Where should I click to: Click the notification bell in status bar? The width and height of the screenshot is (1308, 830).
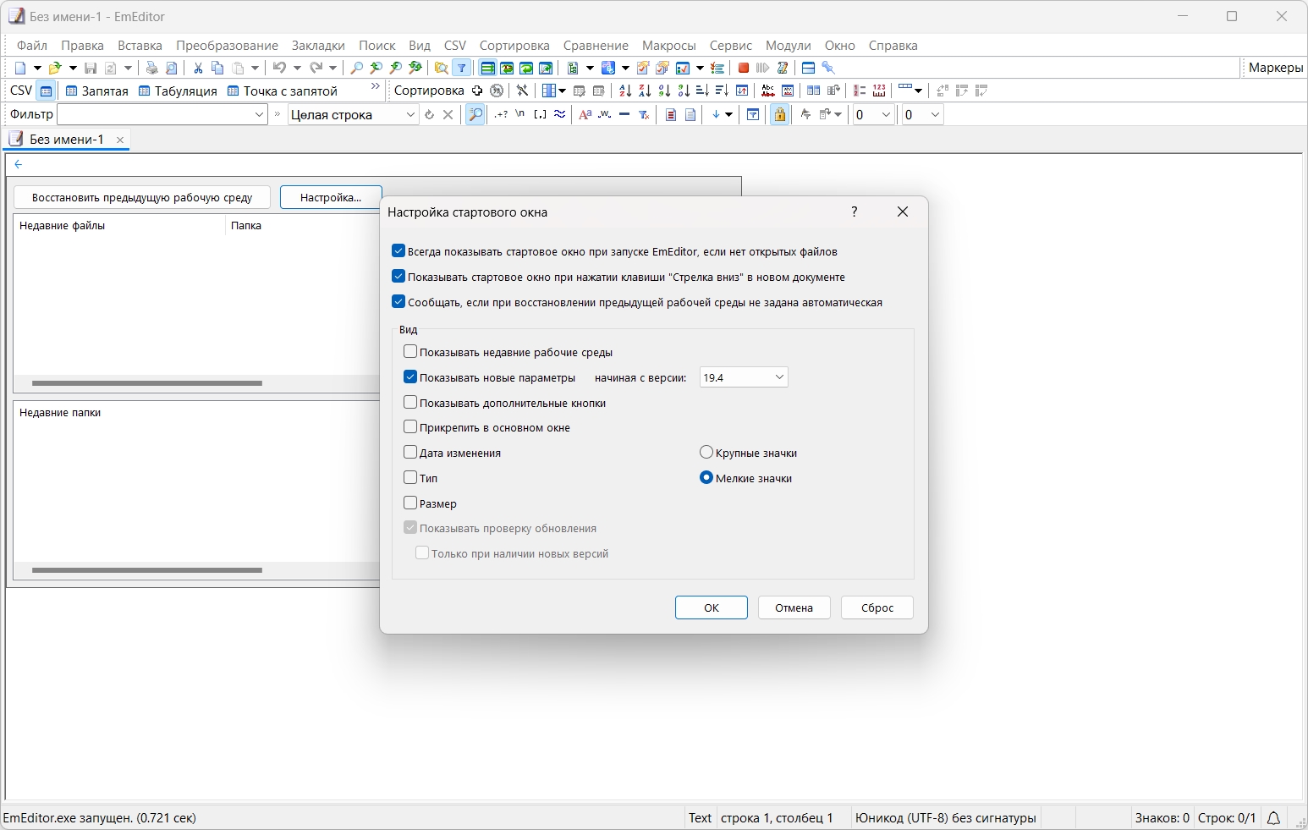point(1273,818)
